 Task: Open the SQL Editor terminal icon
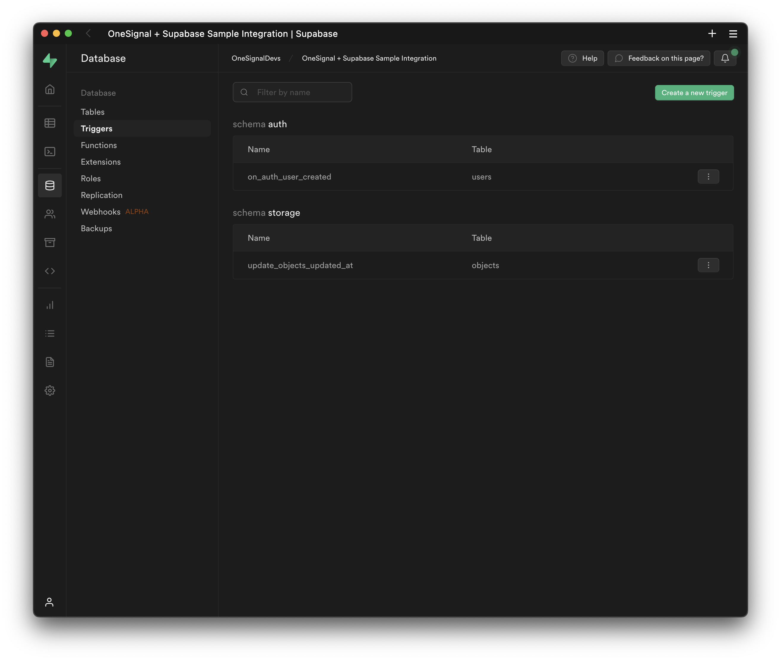coord(50,151)
